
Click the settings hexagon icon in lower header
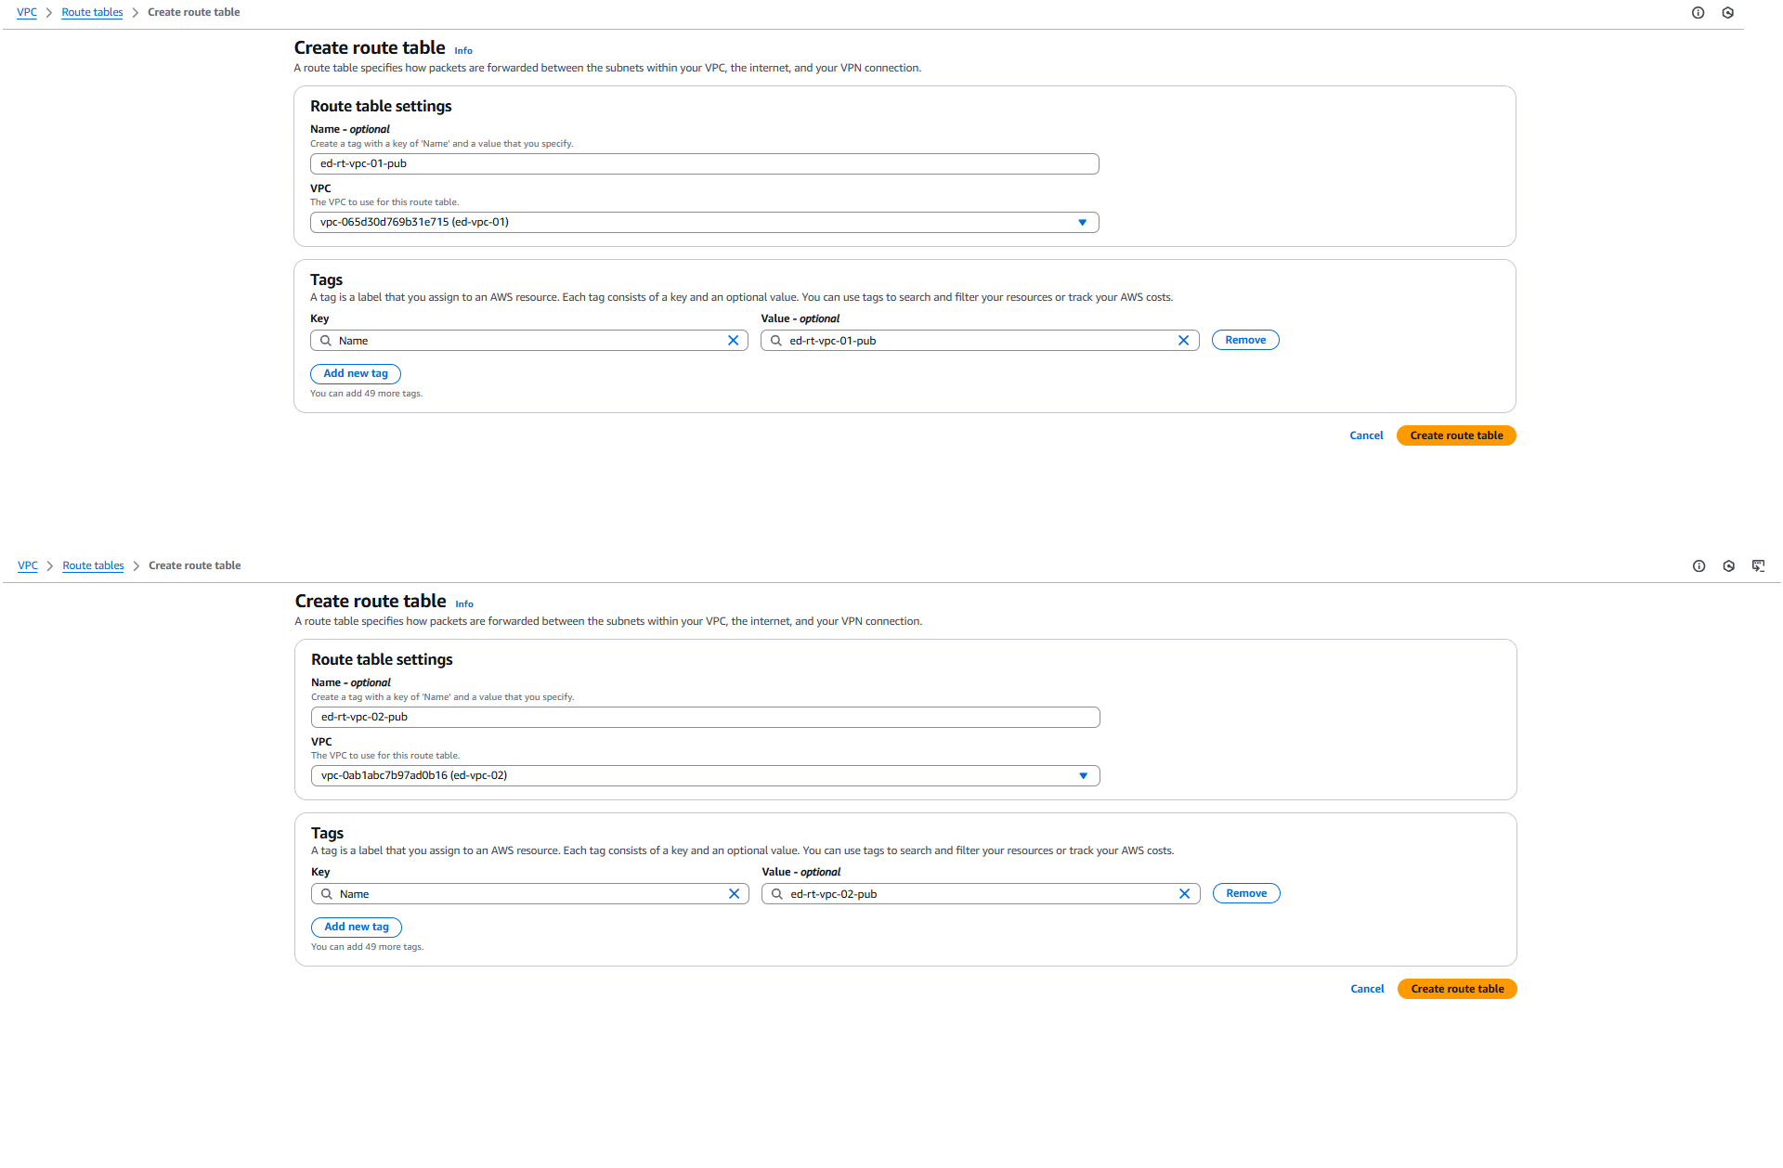[1728, 566]
